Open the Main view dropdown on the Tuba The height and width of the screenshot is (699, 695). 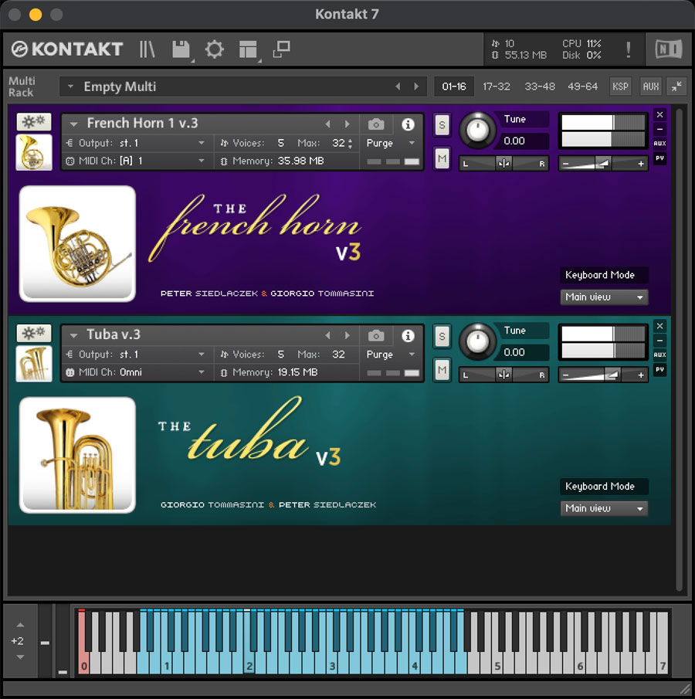[604, 508]
